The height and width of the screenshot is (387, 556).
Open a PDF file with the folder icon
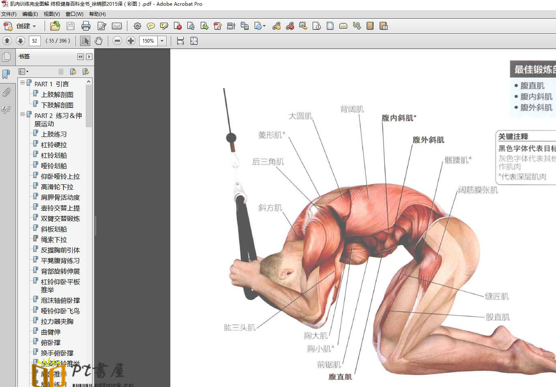tap(55, 26)
